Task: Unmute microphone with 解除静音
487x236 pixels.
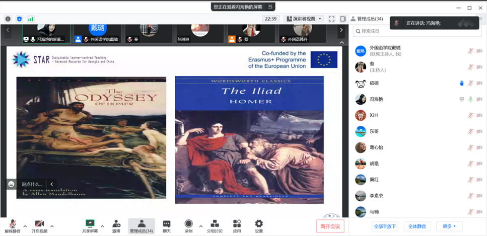Action: (x=13, y=226)
